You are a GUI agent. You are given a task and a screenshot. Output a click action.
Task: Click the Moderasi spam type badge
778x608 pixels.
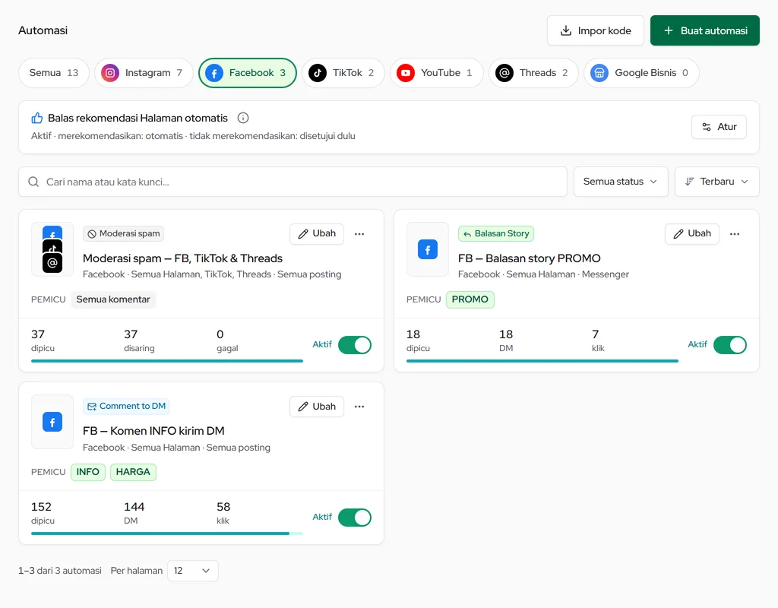tap(124, 234)
